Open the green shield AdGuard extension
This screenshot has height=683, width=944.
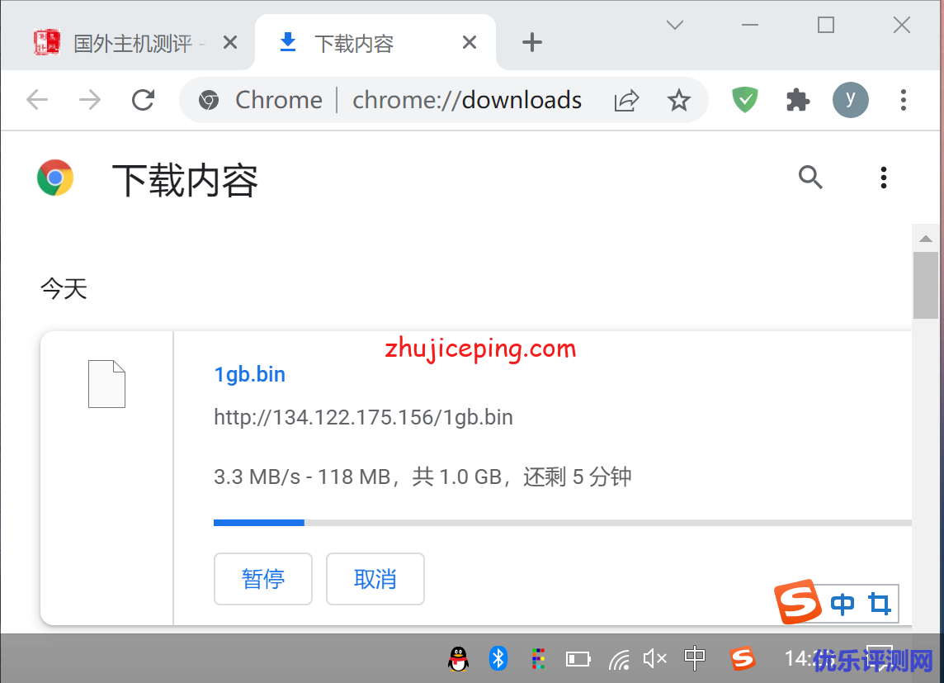(745, 100)
